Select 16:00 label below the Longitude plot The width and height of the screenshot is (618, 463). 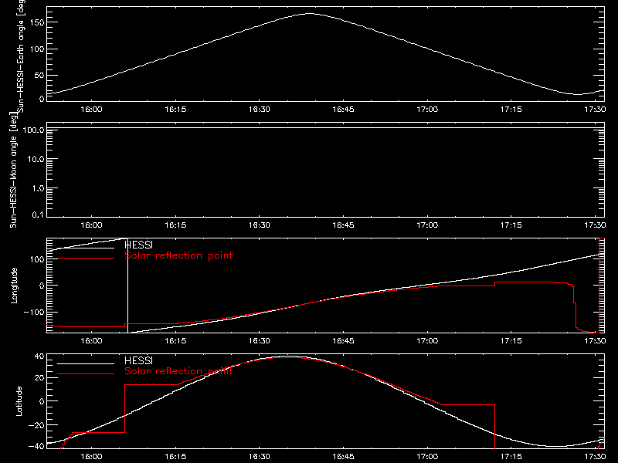(x=91, y=340)
